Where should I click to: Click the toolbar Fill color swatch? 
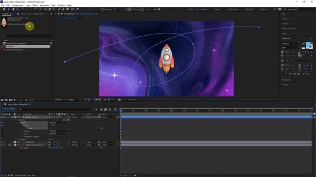129,9
